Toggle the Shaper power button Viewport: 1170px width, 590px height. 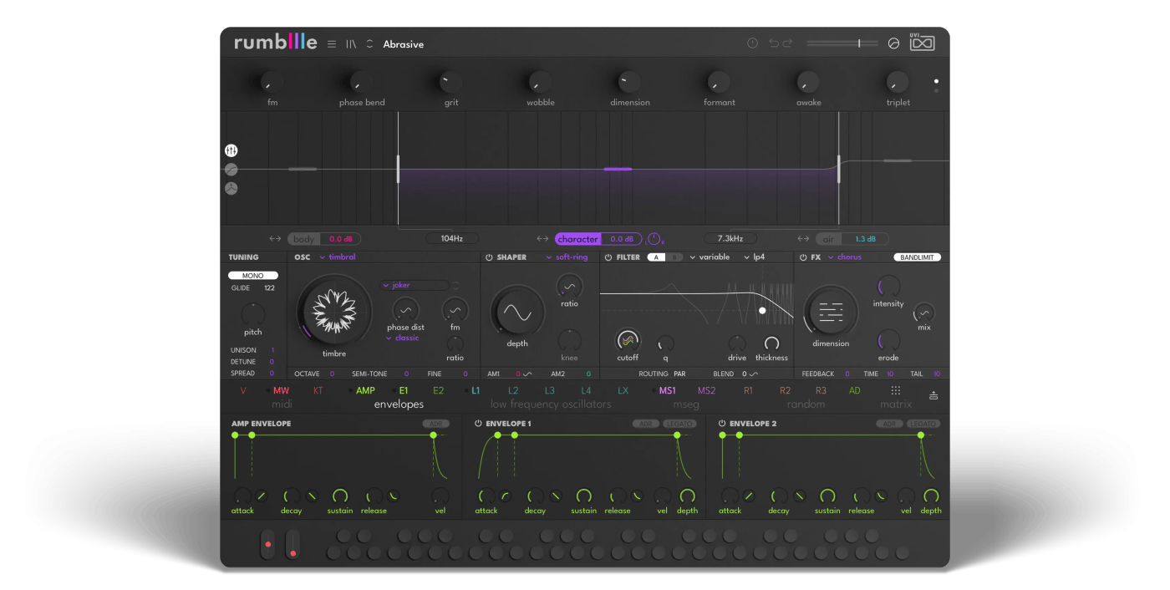coord(490,257)
